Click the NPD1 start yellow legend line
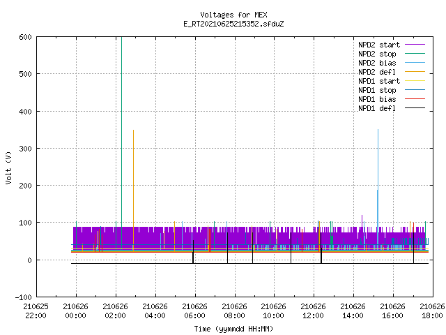The image size is (446, 335). [415, 81]
